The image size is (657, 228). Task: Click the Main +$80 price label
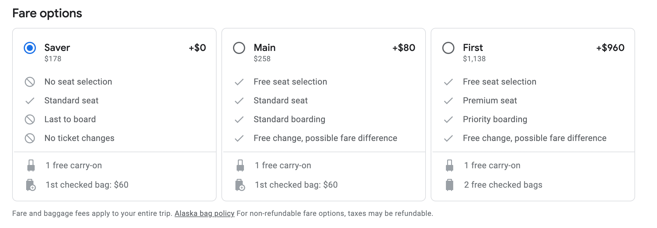tap(404, 48)
